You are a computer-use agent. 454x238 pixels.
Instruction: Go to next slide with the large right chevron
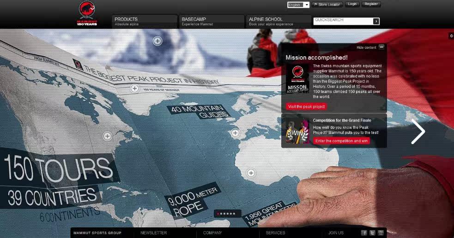(x=418, y=132)
